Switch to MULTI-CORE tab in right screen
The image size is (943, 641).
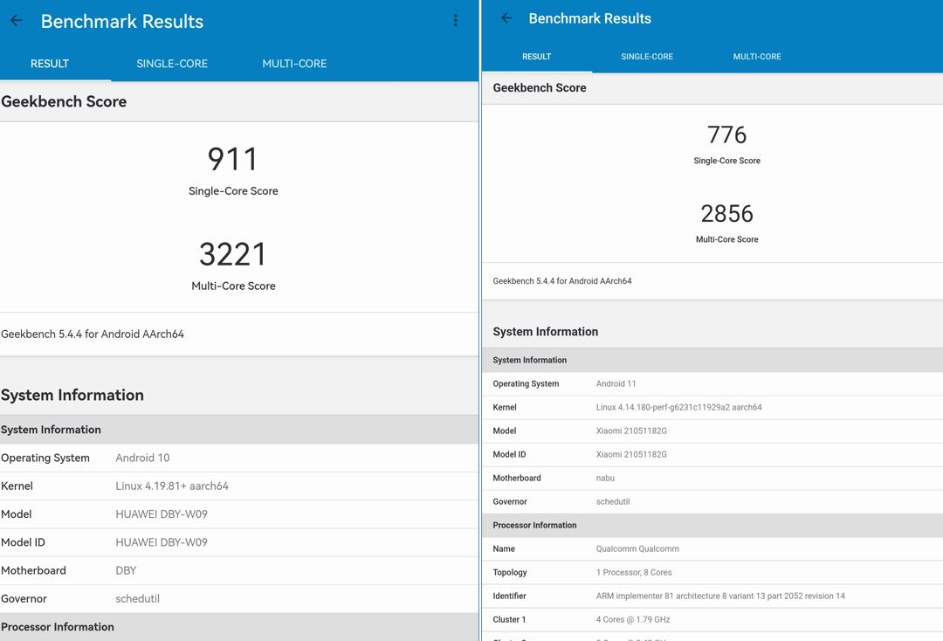coord(757,57)
